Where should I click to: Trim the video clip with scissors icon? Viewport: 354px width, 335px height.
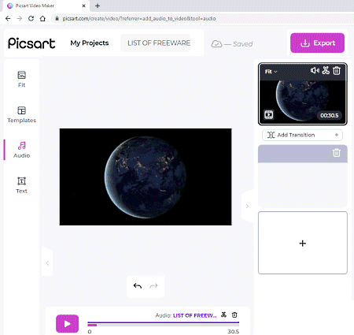(x=326, y=70)
